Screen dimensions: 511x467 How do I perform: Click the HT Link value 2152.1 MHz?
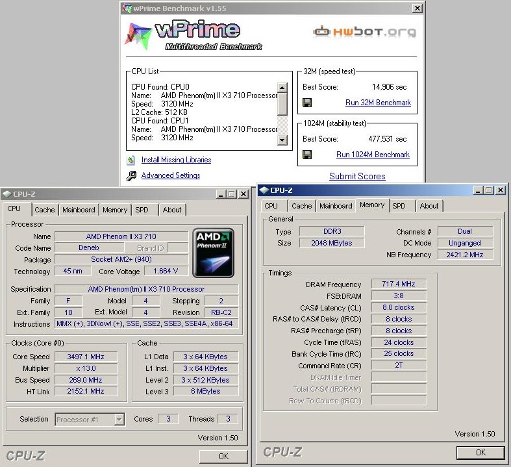click(x=86, y=391)
